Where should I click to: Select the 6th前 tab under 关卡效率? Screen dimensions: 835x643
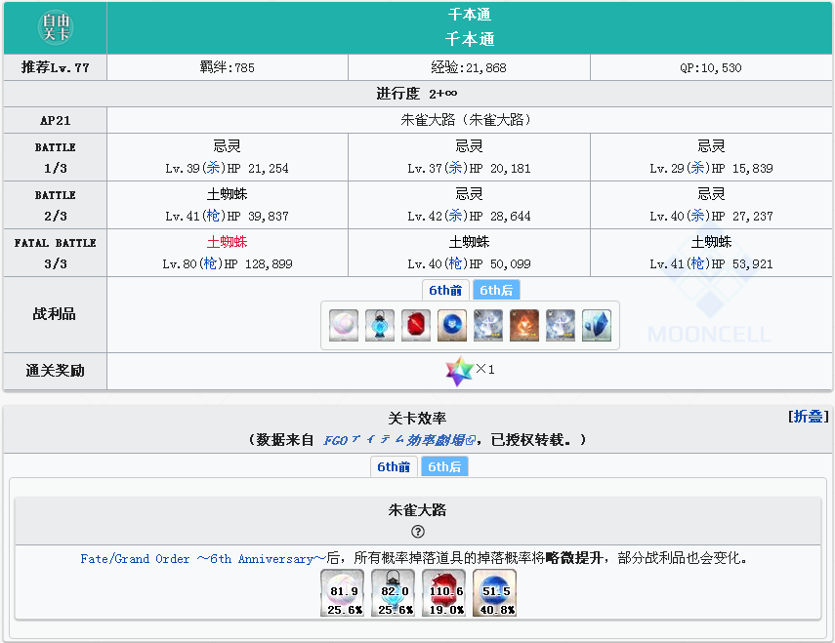395,467
